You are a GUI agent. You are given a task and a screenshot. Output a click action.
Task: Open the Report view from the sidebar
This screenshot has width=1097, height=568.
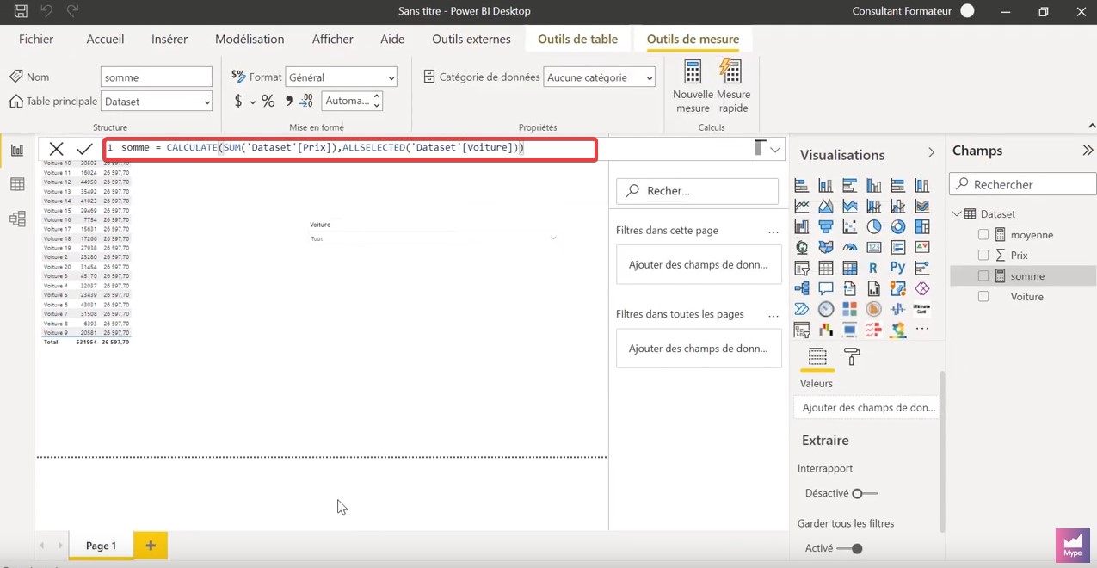coord(17,151)
